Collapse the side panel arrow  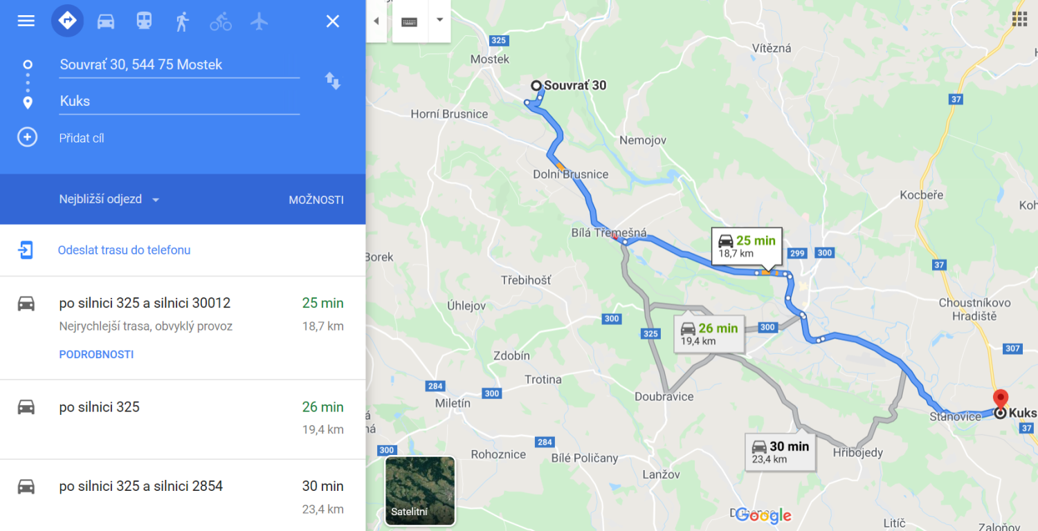pos(376,21)
